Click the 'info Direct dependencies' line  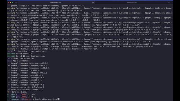pos(21,58)
